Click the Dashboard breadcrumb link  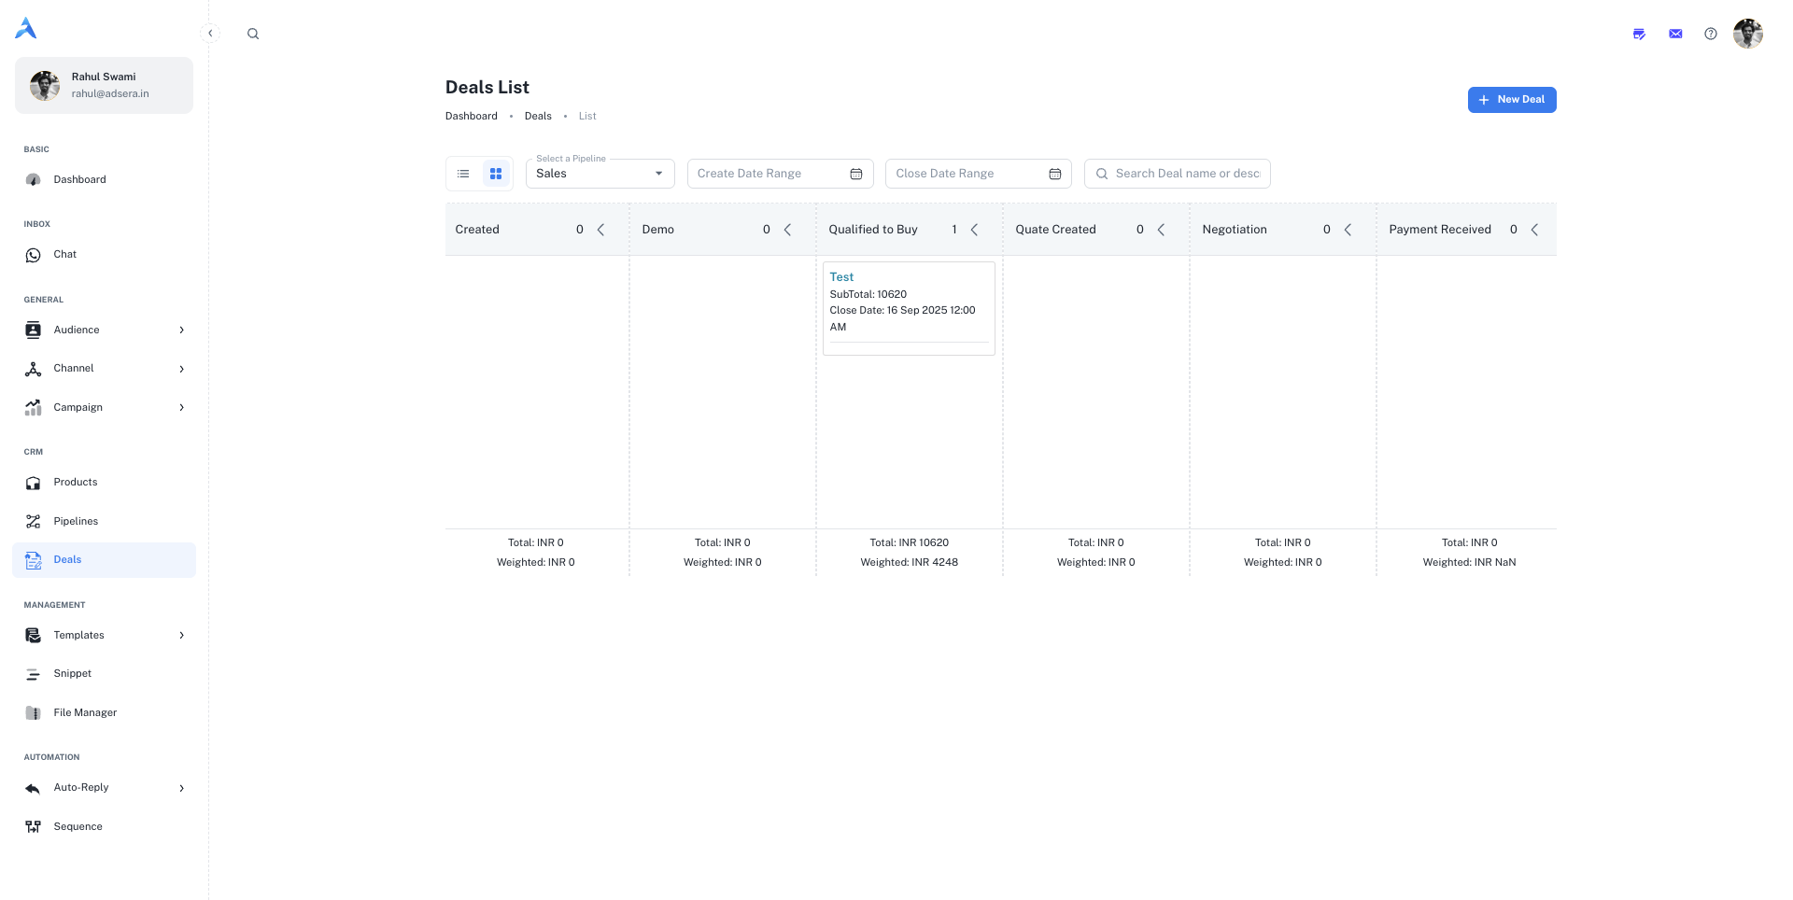coord(471,116)
